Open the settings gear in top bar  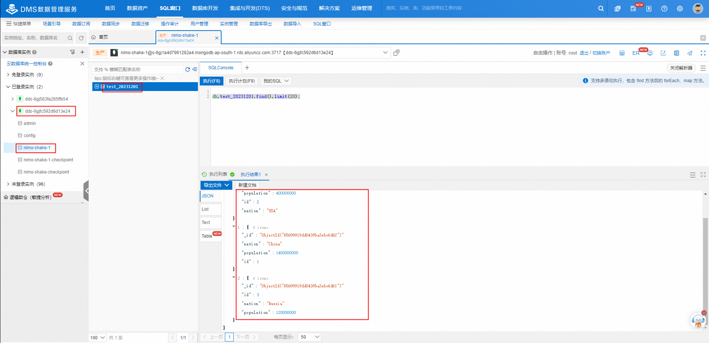pos(679,8)
